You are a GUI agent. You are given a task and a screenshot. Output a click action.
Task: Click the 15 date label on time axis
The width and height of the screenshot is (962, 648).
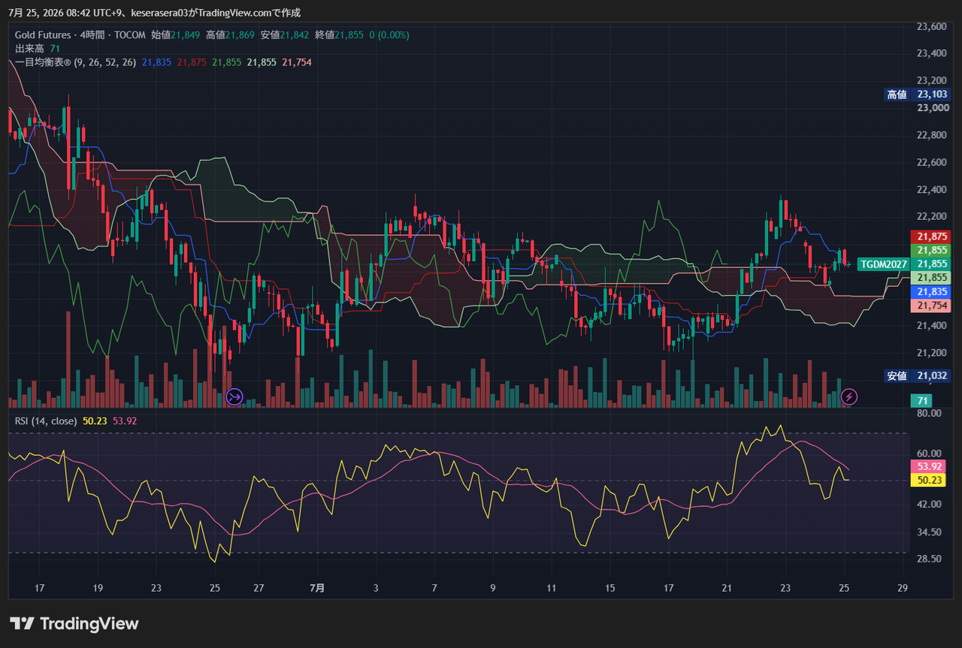coord(610,588)
